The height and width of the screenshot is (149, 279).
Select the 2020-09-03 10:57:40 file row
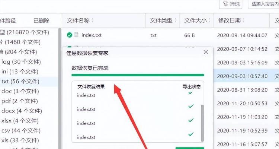[x=246, y=76]
